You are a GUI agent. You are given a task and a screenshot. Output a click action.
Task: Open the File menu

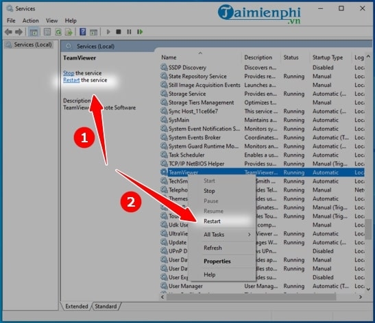[11, 21]
